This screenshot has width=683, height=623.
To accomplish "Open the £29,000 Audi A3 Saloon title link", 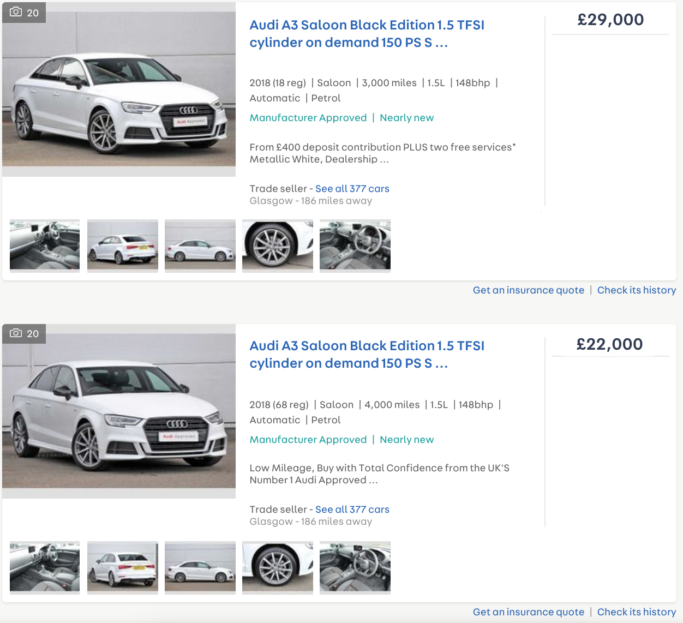I will pos(367,34).
